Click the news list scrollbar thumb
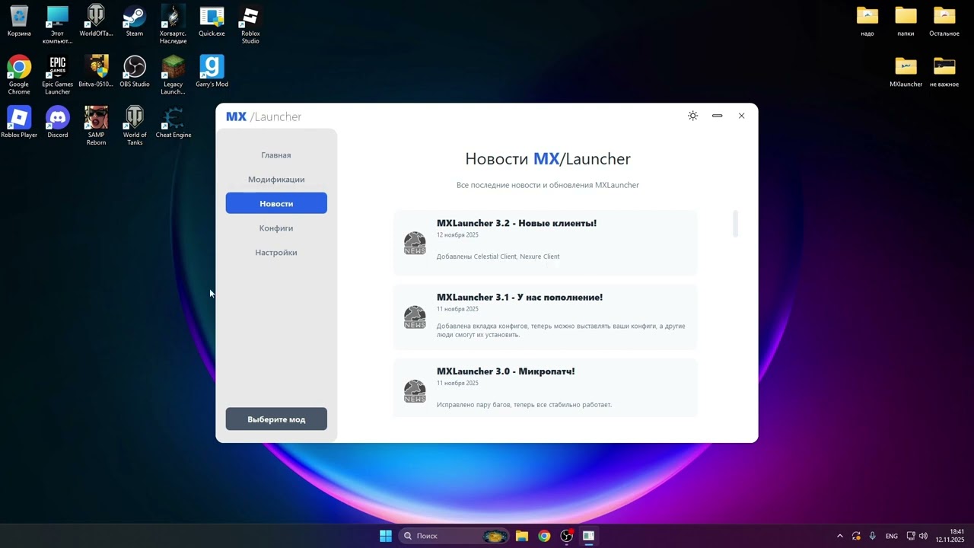The image size is (974, 548). 735,224
